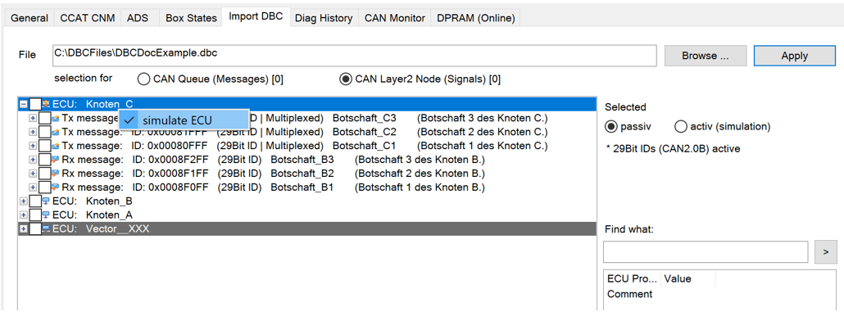Click the Apply button
This screenshot has width=844, height=312.
(795, 56)
